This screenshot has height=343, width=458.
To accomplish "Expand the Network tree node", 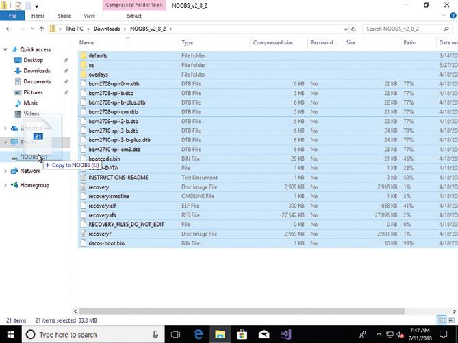I will coord(5,171).
